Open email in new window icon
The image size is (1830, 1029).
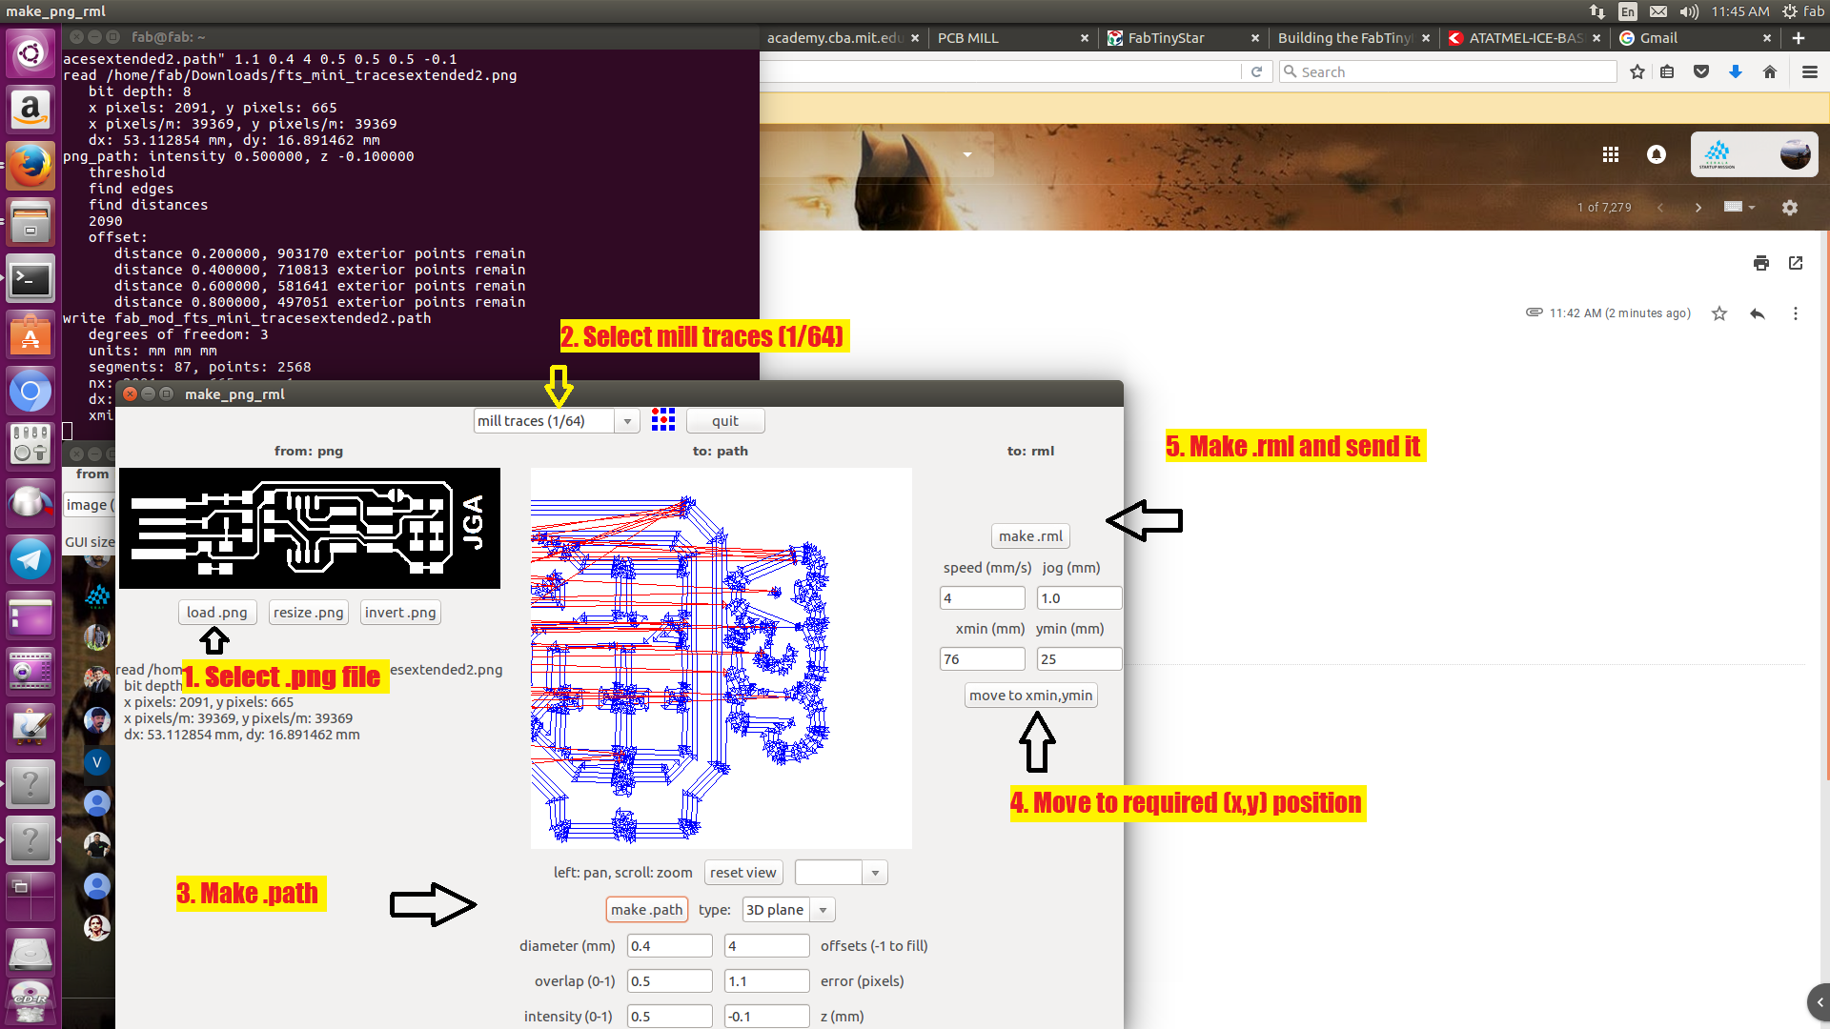pos(1796,263)
